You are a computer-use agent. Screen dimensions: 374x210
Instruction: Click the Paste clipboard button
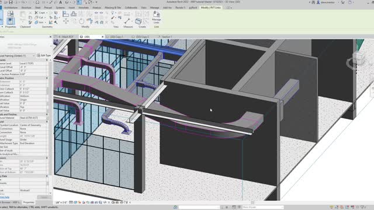(x=23, y=17)
